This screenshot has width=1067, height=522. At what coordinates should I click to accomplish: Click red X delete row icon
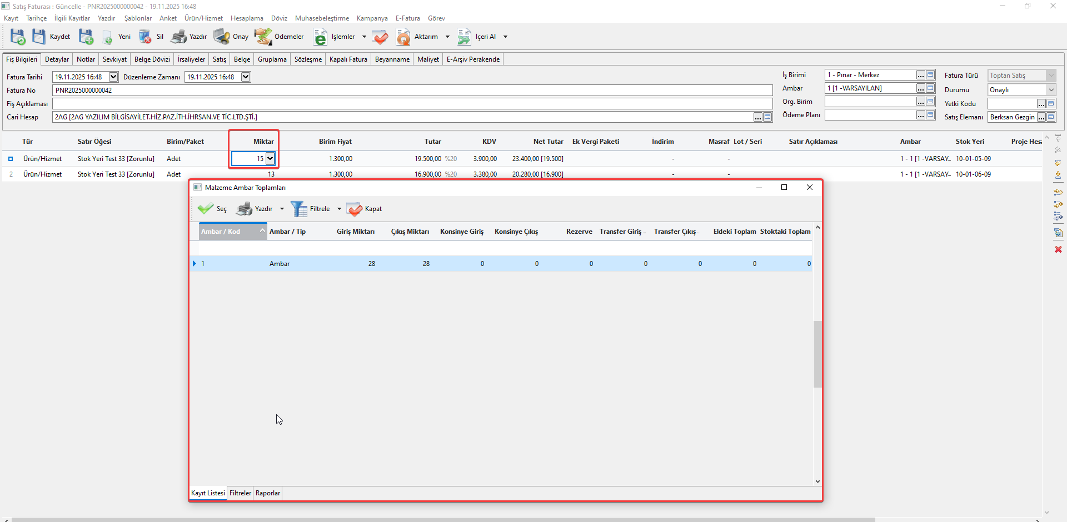point(1058,249)
